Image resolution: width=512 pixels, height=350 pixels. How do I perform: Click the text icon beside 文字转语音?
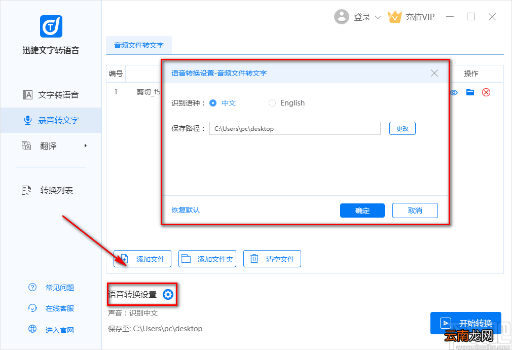click(28, 95)
